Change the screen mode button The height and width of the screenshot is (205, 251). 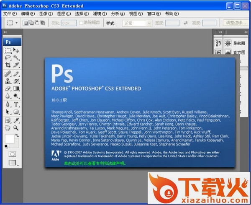(13, 163)
